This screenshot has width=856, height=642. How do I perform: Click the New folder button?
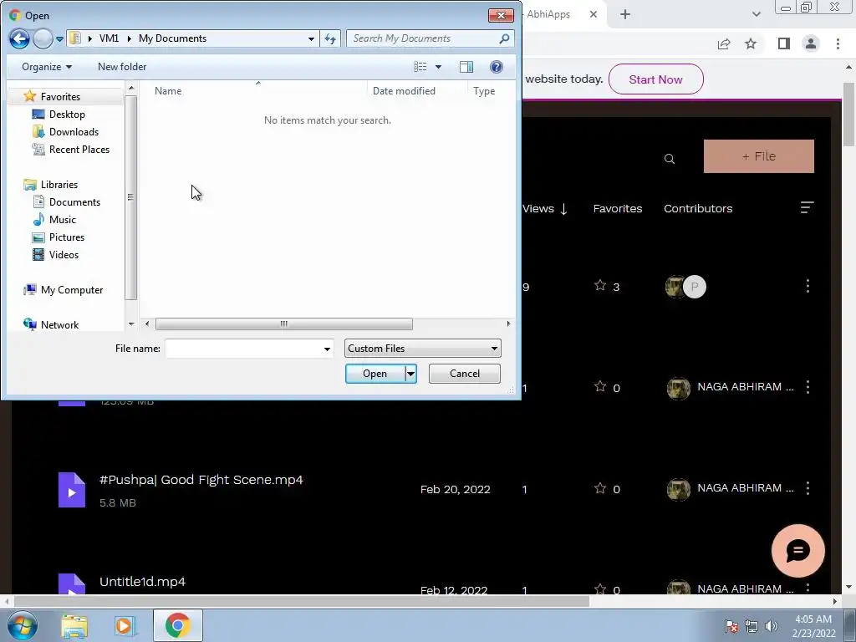coord(122,67)
